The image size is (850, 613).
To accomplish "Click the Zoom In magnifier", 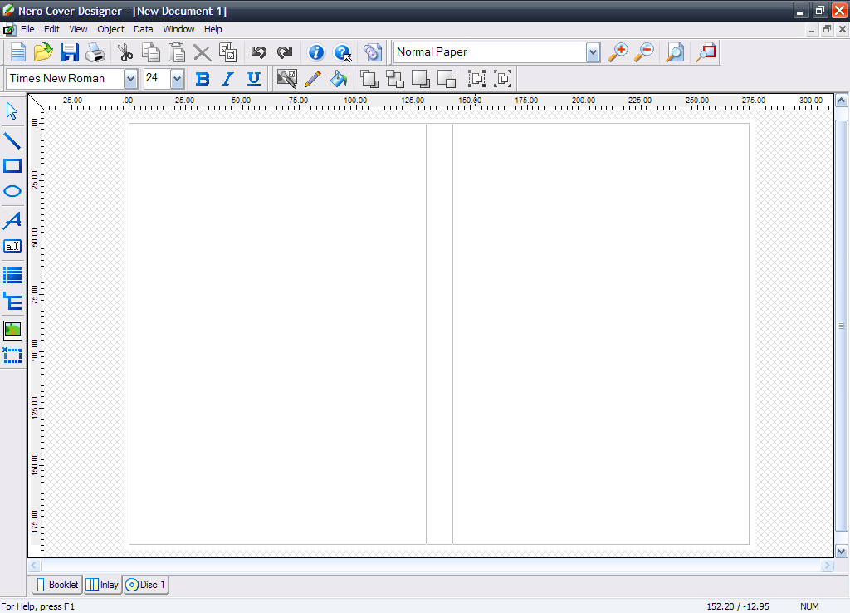I will point(618,52).
